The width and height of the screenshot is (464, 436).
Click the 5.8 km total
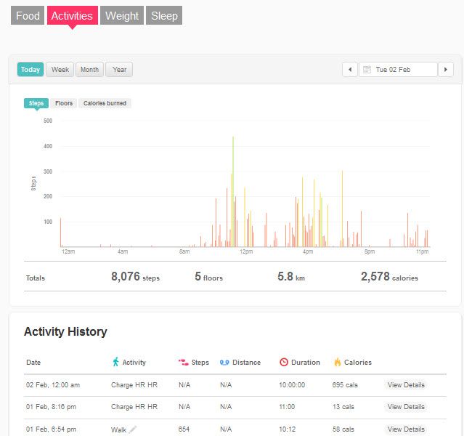[291, 277]
